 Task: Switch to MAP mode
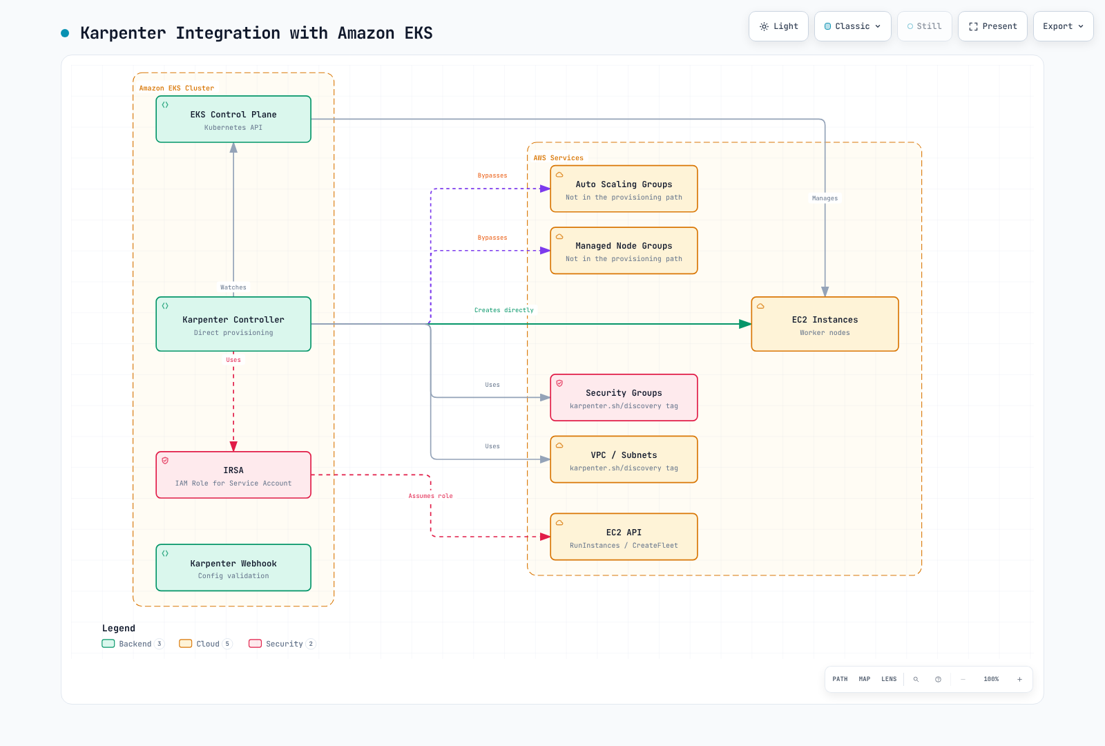pos(865,679)
